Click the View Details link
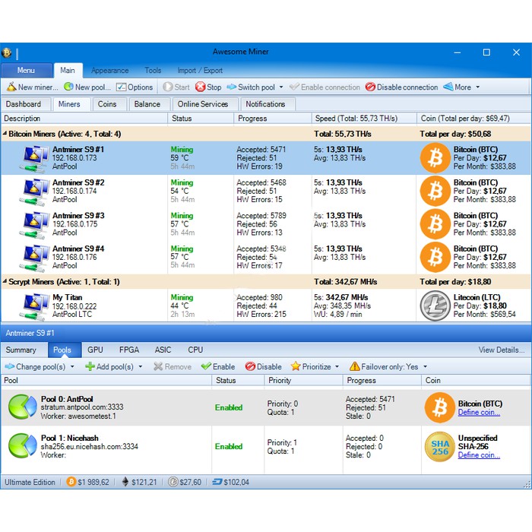 [501, 350]
